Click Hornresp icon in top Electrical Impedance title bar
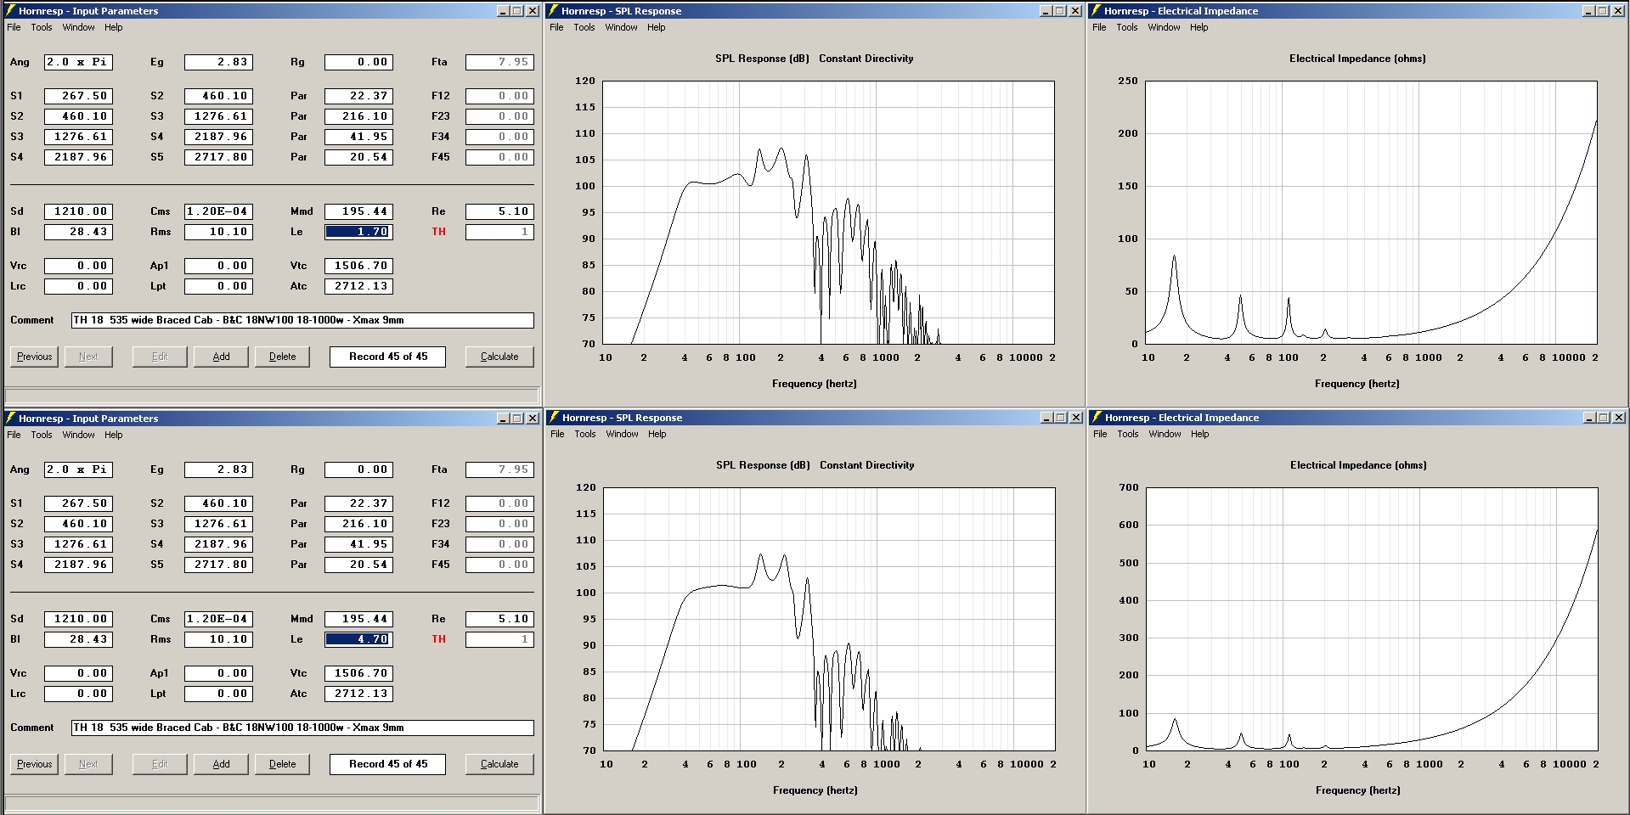Screen dimensions: 1630x815 pyautogui.click(x=1096, y=11)
